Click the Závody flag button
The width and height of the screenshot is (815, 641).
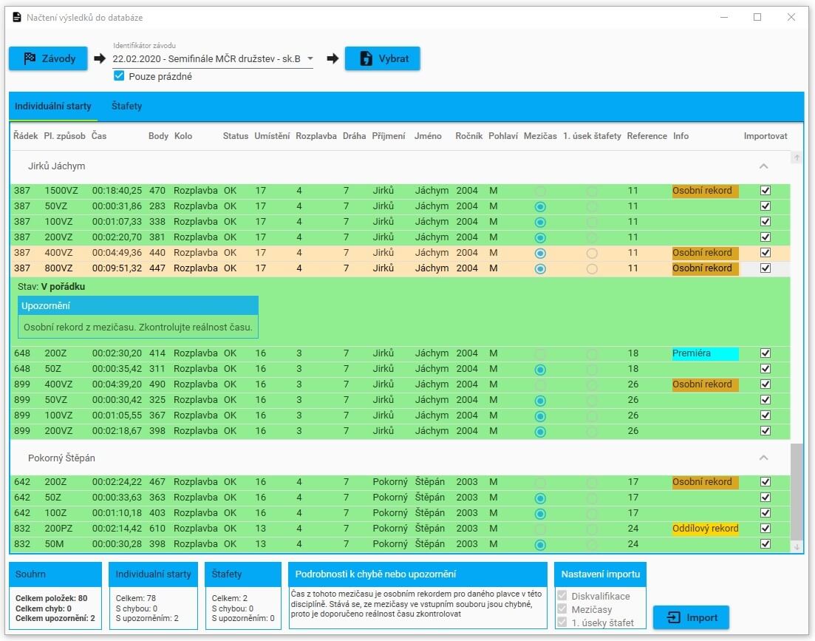click(x=48, y=58)
